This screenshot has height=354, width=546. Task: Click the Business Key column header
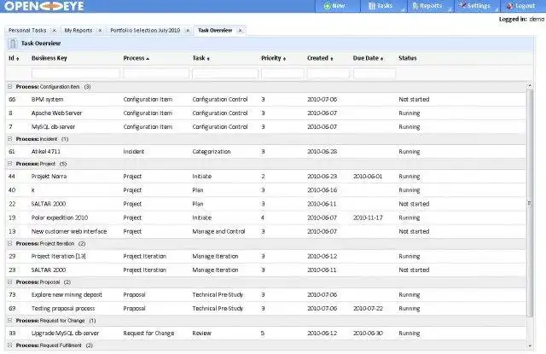point(49,58)
